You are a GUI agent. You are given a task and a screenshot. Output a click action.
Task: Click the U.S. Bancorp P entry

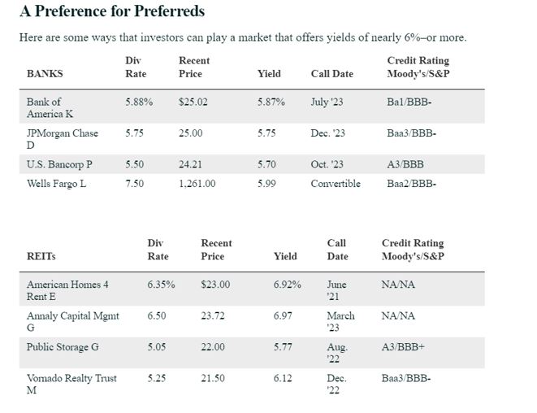(59, 164)
